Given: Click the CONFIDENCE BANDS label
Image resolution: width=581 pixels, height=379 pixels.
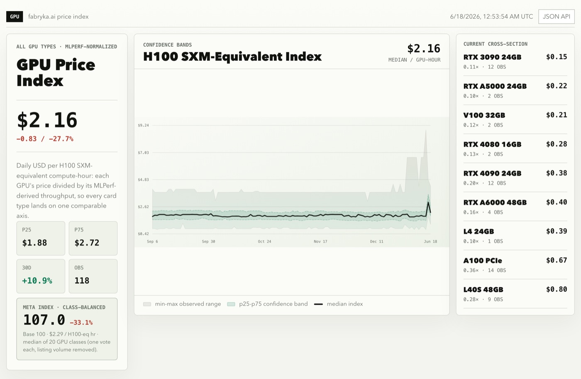Looking at the screenshot, I should click(x=168, y=45).
